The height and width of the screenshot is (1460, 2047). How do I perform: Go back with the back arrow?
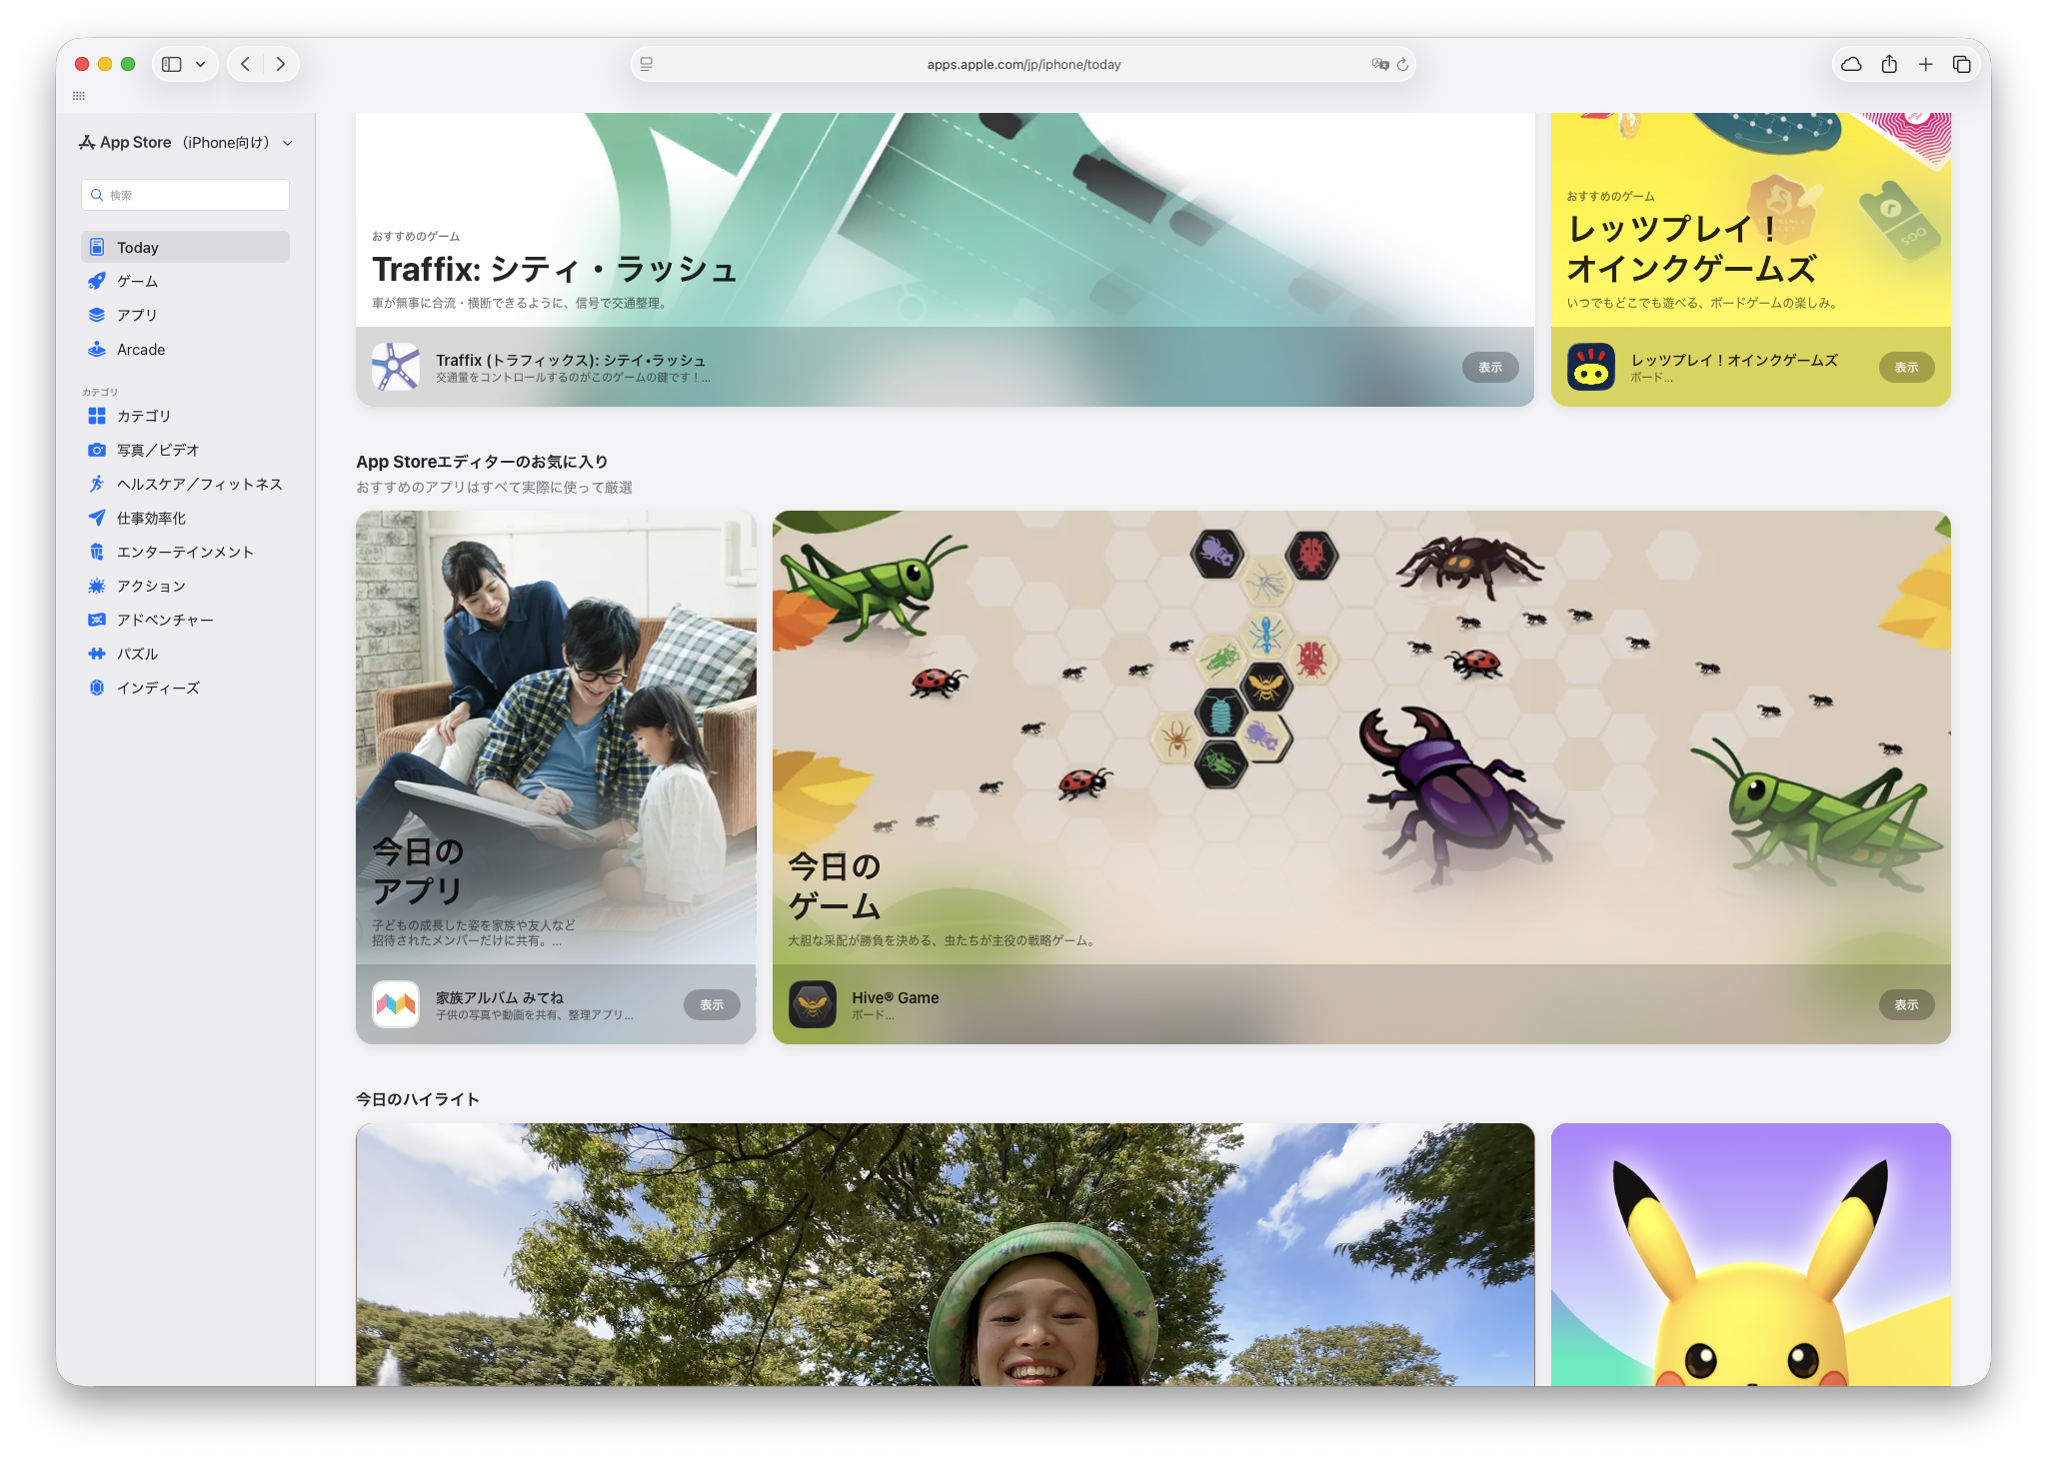pyautogui.click(x=245, y=64)
